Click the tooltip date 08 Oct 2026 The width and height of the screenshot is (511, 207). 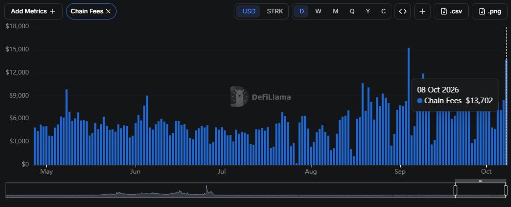[x=438, y=90]
